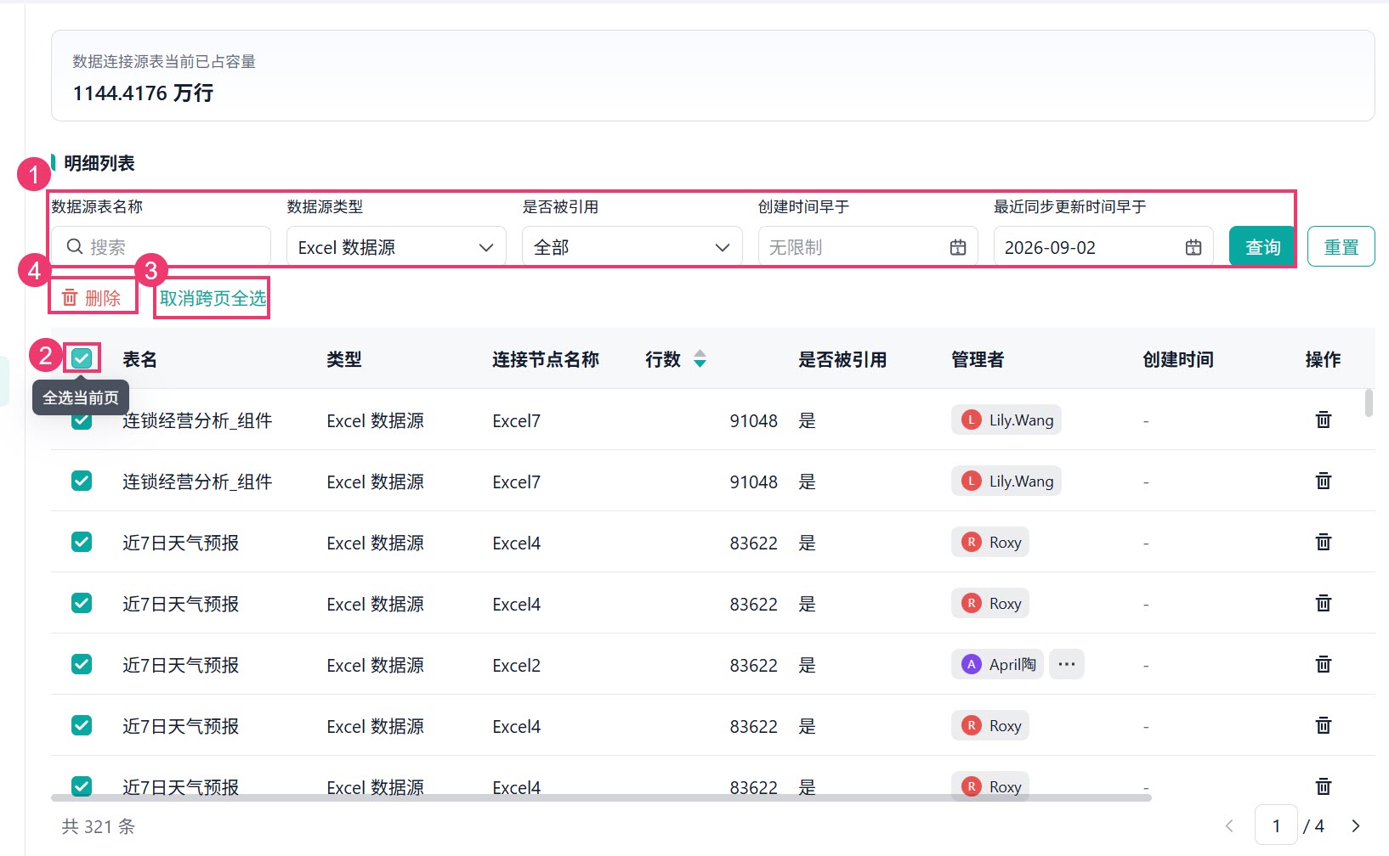This screenshot has height=856, width=1389.
Task: Expand the 是否被引用 dropdown
Action: click(632, 247)
